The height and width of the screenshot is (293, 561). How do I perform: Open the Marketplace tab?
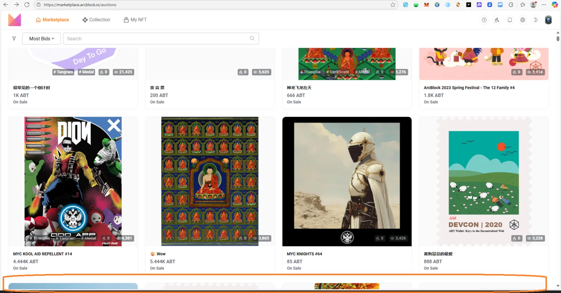click(52, 20)
